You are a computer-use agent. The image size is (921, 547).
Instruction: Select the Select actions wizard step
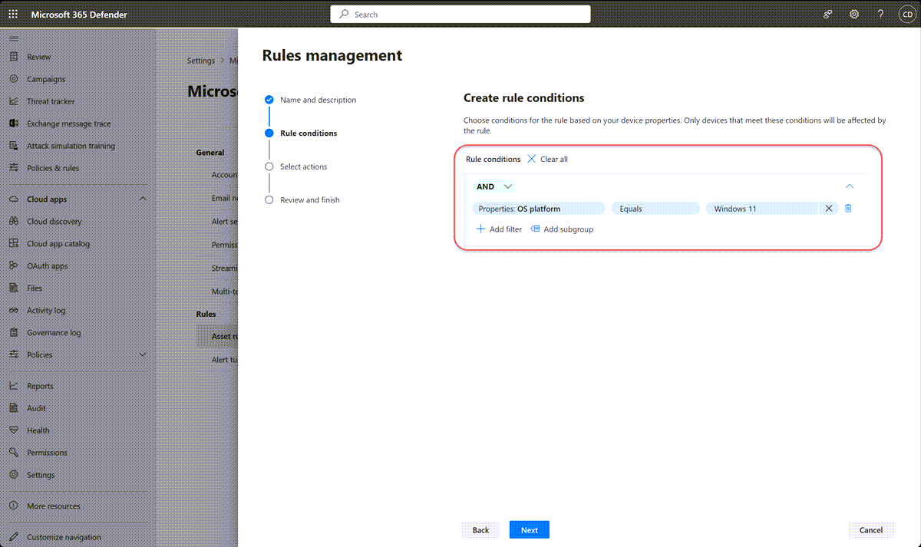click(x=305, y=166)
